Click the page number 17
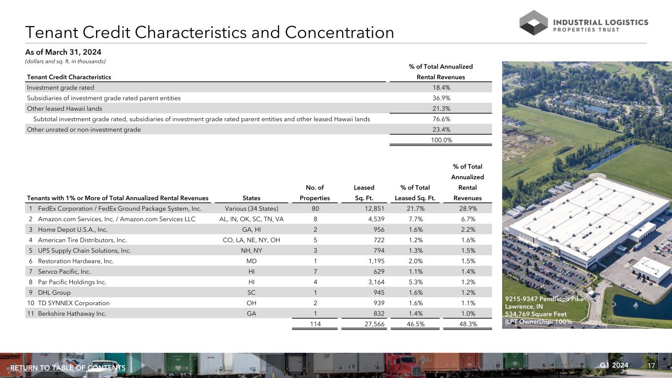Screen dimensions: 672x378 [x=651, y=366]
